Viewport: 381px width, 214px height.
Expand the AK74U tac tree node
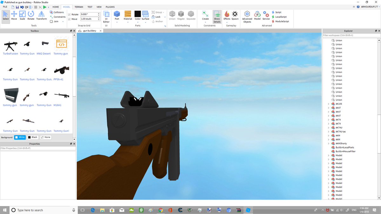[329, 132]
